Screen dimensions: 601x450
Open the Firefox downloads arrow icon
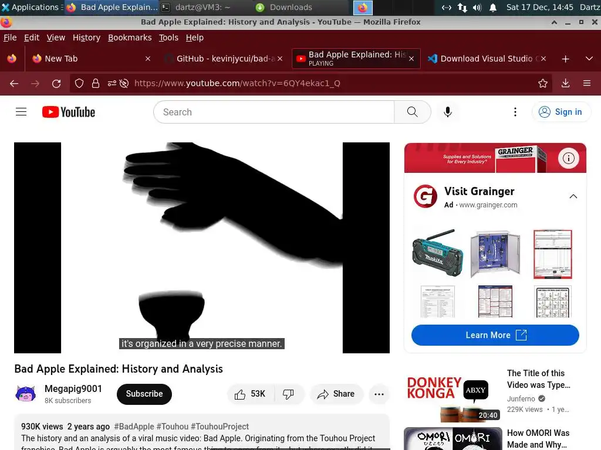(x=565, y=83)
